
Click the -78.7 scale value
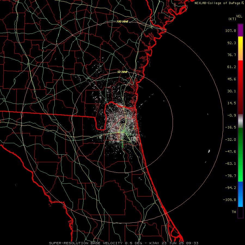pyautogui.click(x=231, y=176)
